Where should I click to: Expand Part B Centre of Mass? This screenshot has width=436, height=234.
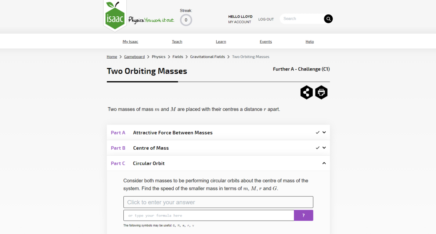[218, 148]
